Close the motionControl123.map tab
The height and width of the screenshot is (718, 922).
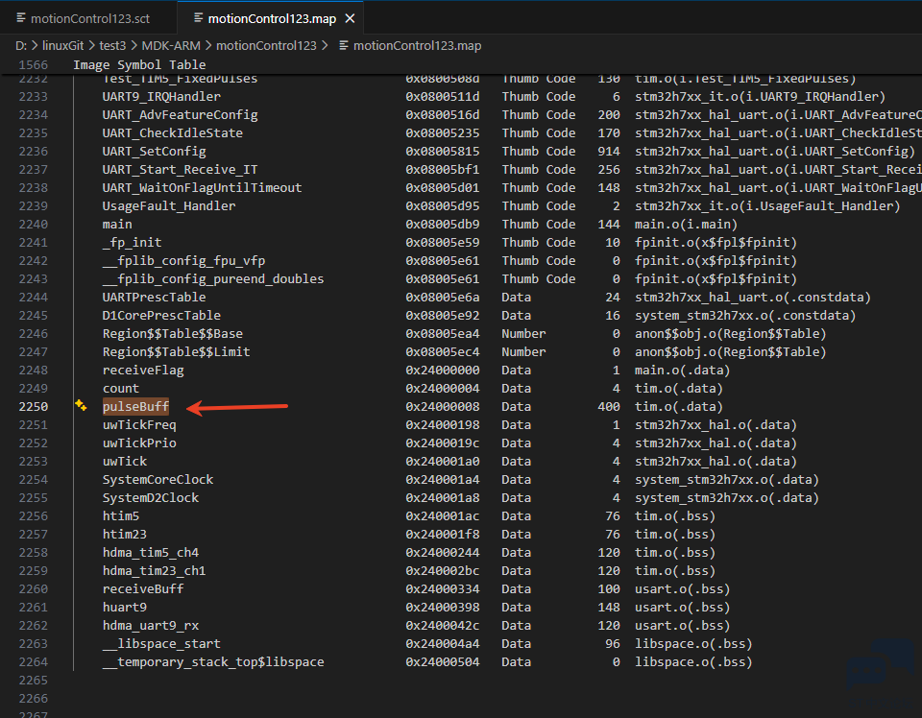pos(350,18)
